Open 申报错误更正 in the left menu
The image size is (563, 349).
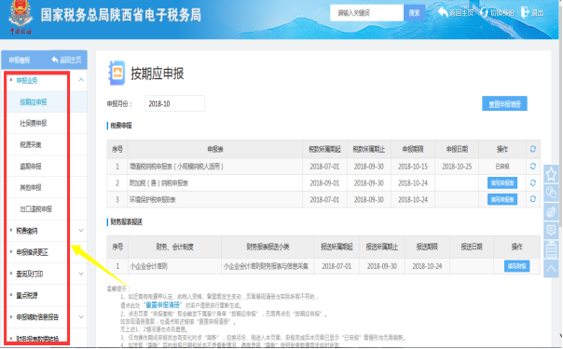pyautogui.click(x=32, y=252)
